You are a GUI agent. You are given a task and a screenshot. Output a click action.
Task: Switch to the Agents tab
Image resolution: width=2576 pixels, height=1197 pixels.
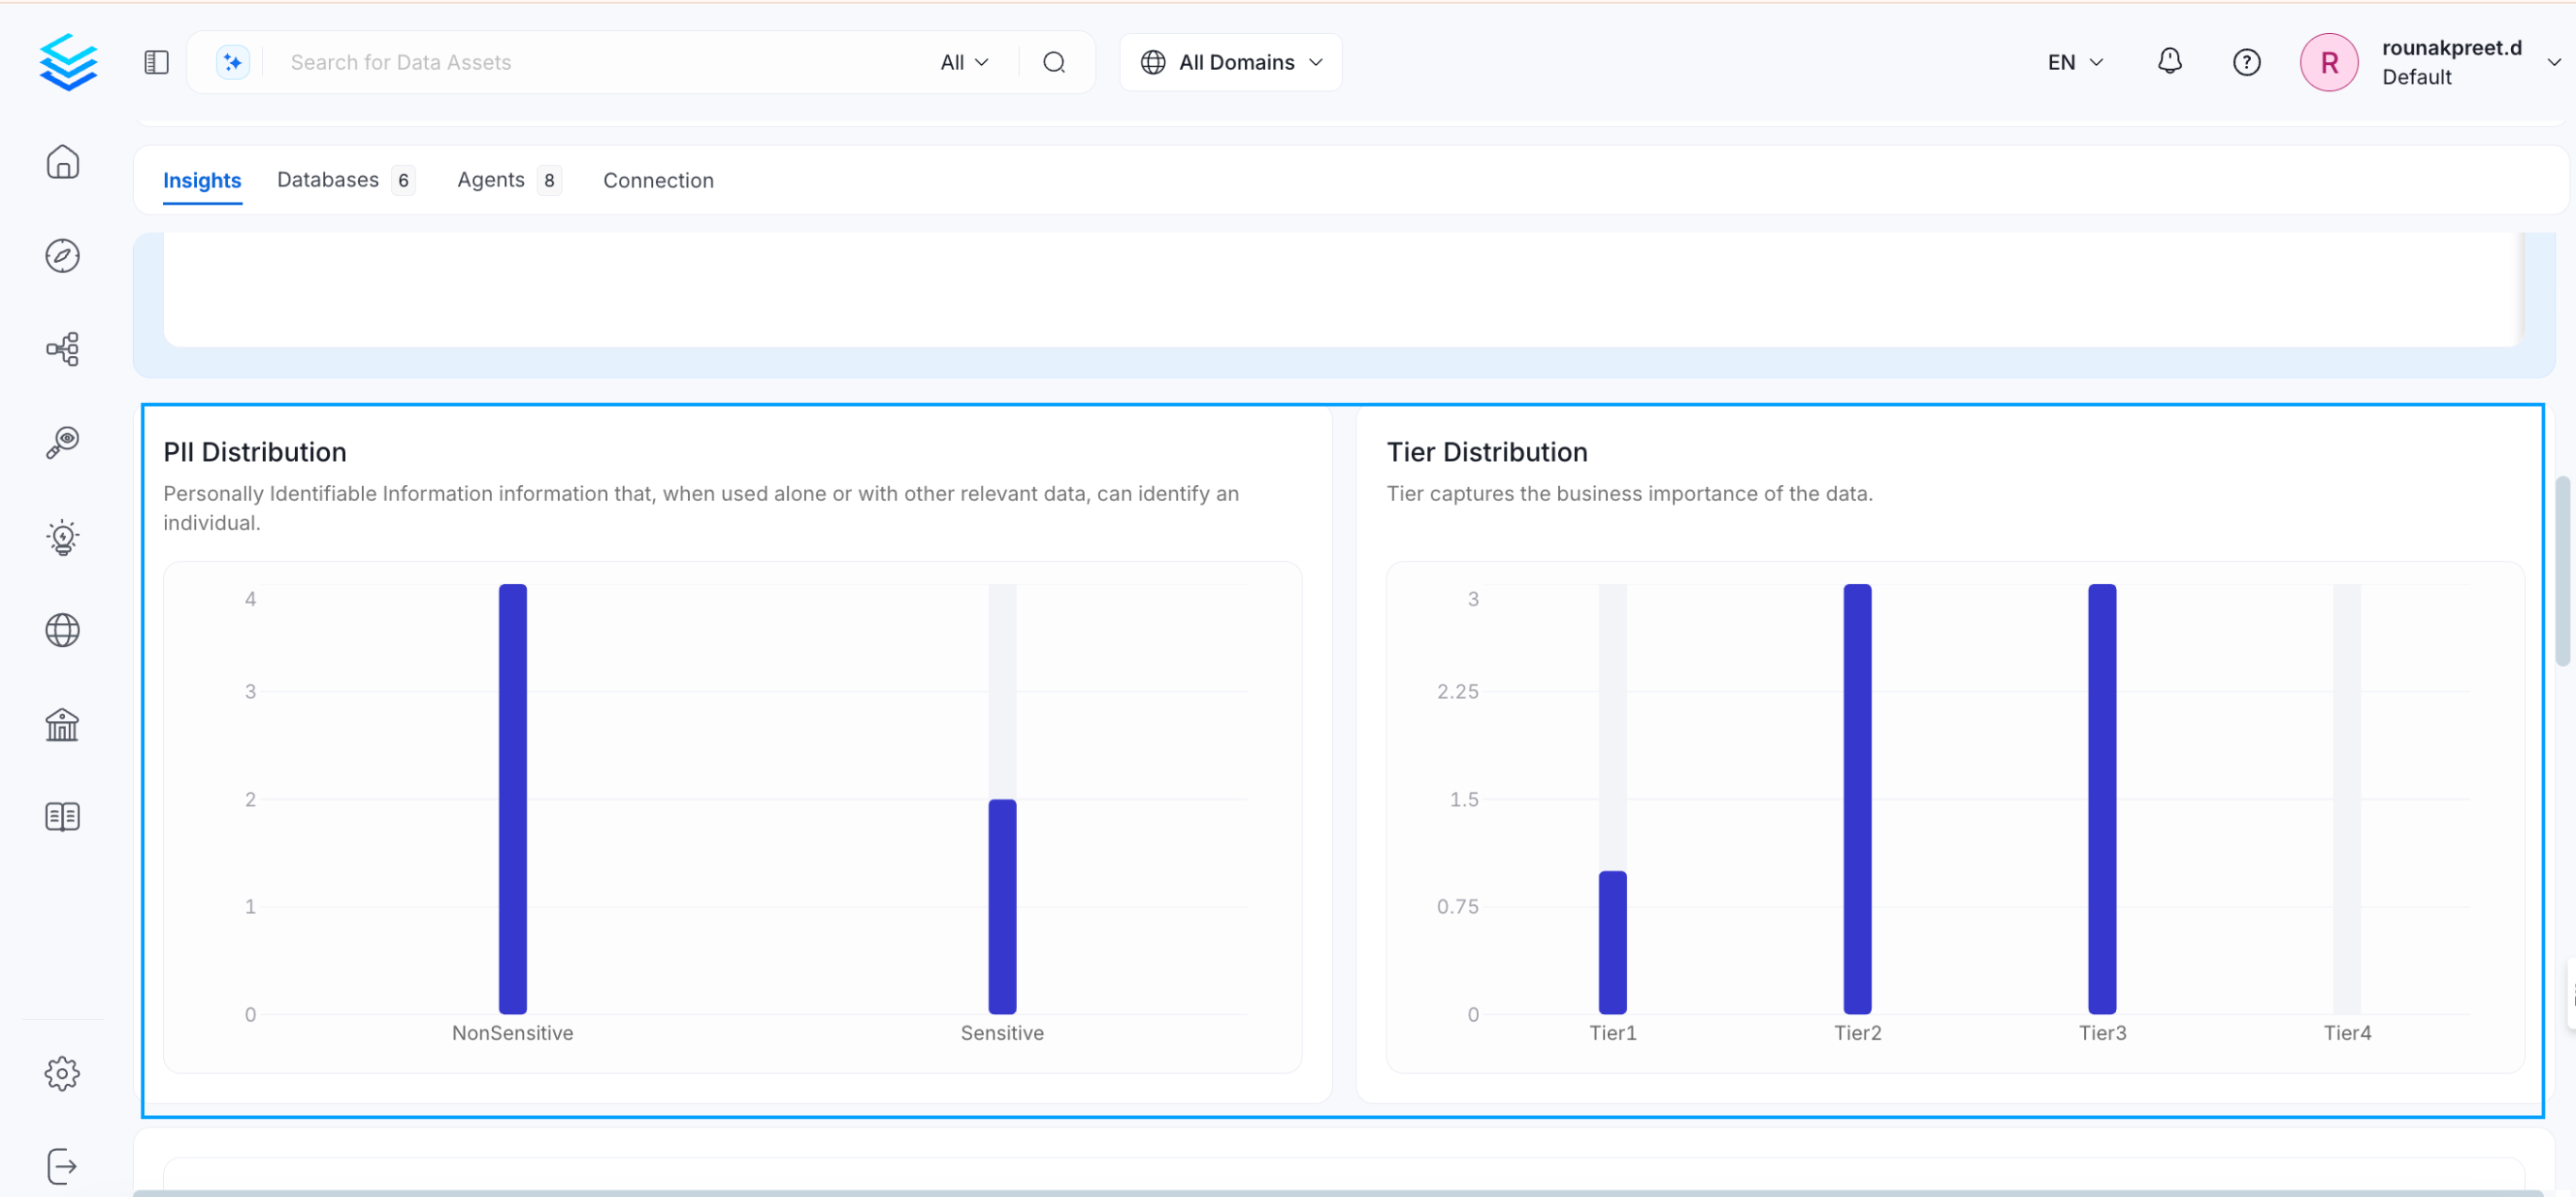click(492, 179)
